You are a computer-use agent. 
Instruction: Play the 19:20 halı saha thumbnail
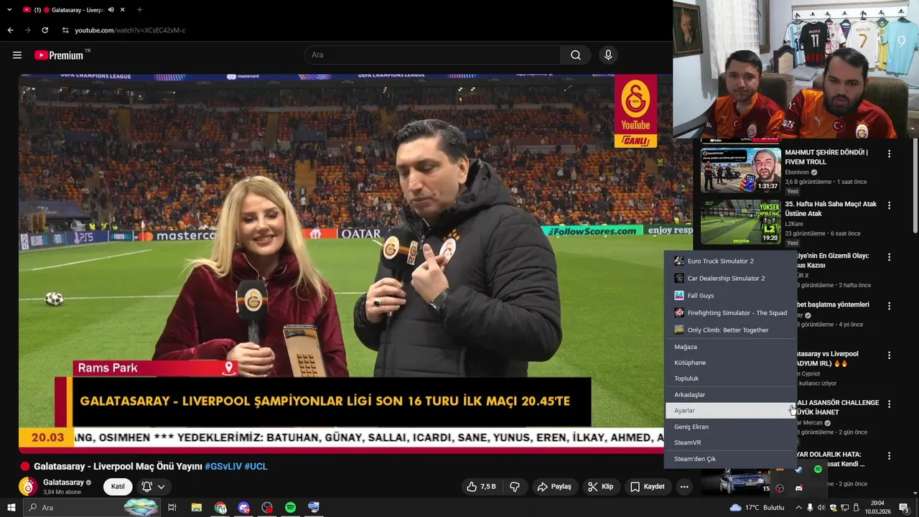pos(741,222)
